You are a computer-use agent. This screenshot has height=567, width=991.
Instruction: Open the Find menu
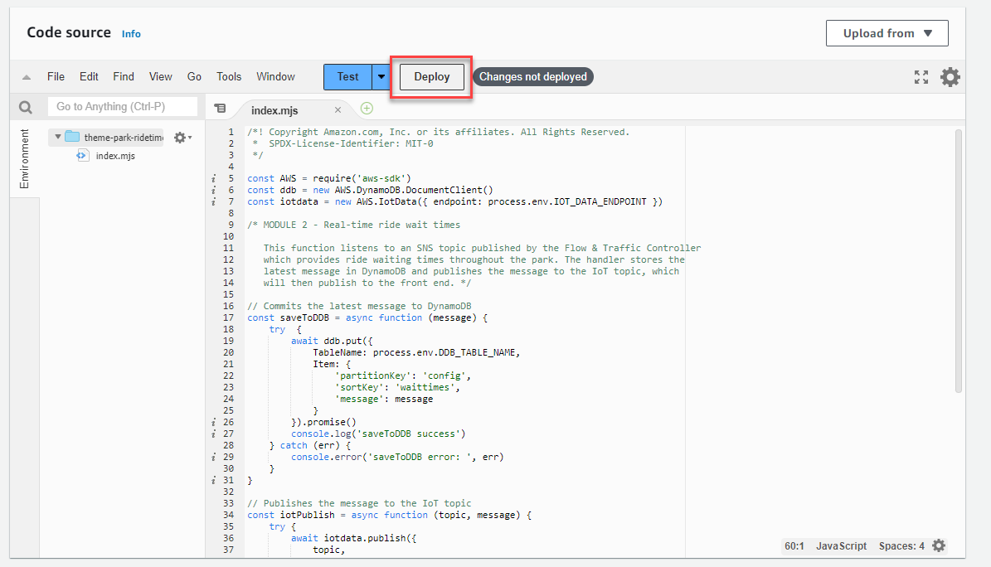tap(124, 76)
